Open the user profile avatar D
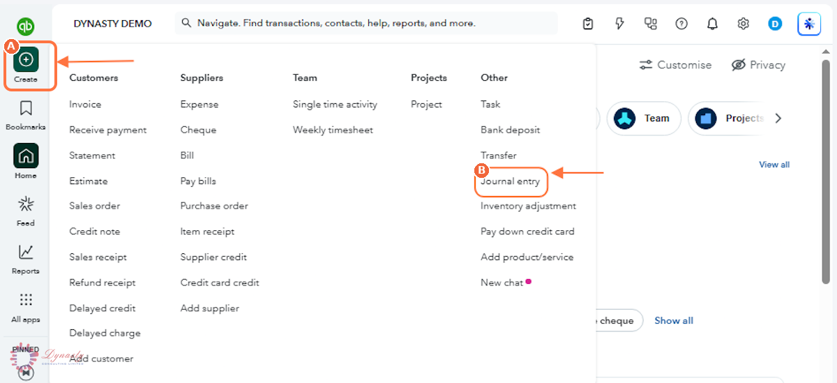The height and width of the screenshot is (383, 837). coord(775,24)
